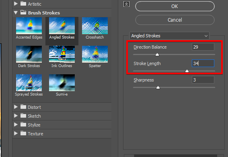The image size is (228, 157).
Task: Choose the Sprayed Strokes filter thumbnail
Action: point(29,83)
